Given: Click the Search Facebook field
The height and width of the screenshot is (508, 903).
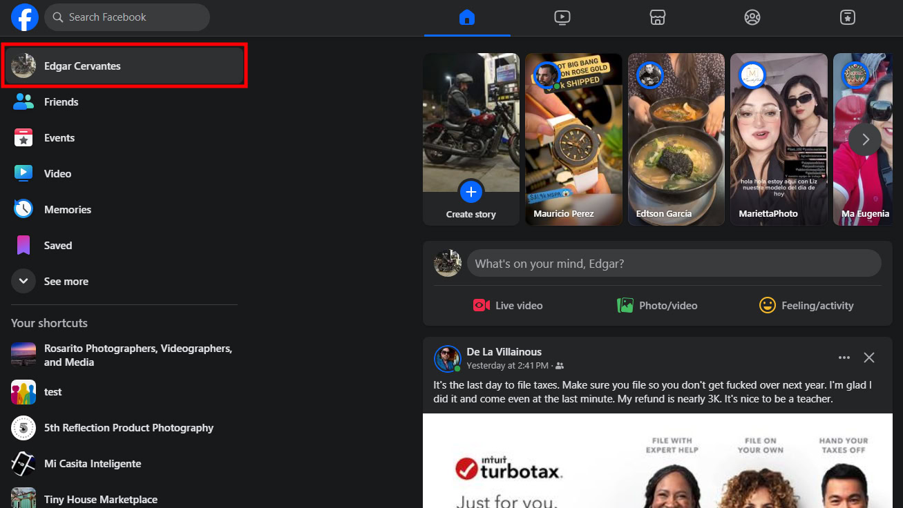Looking at the screenshot, I should point(127,17).
